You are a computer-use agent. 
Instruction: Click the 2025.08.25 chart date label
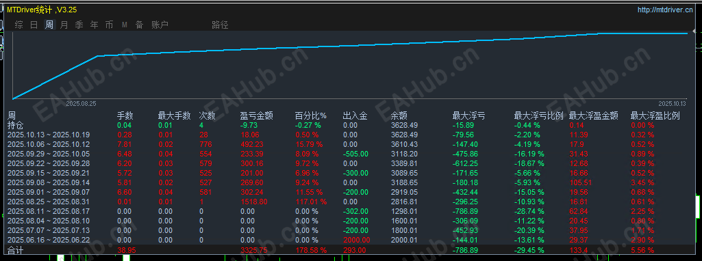81,103
